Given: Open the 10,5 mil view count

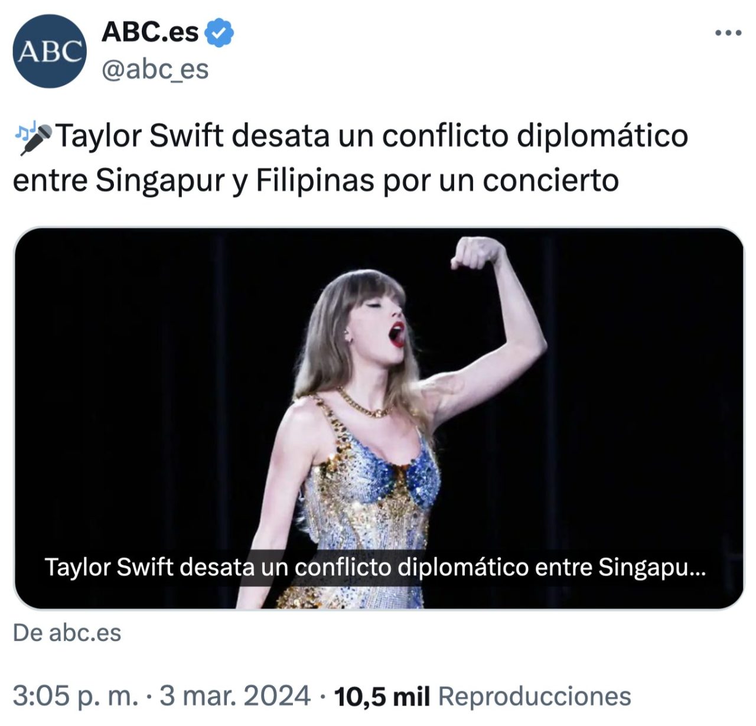Looking at the screenshot, I should click(x=382, y=696).
